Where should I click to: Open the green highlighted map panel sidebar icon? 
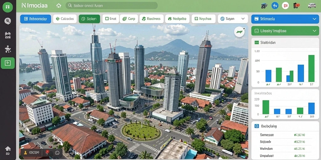click(8, 63)
